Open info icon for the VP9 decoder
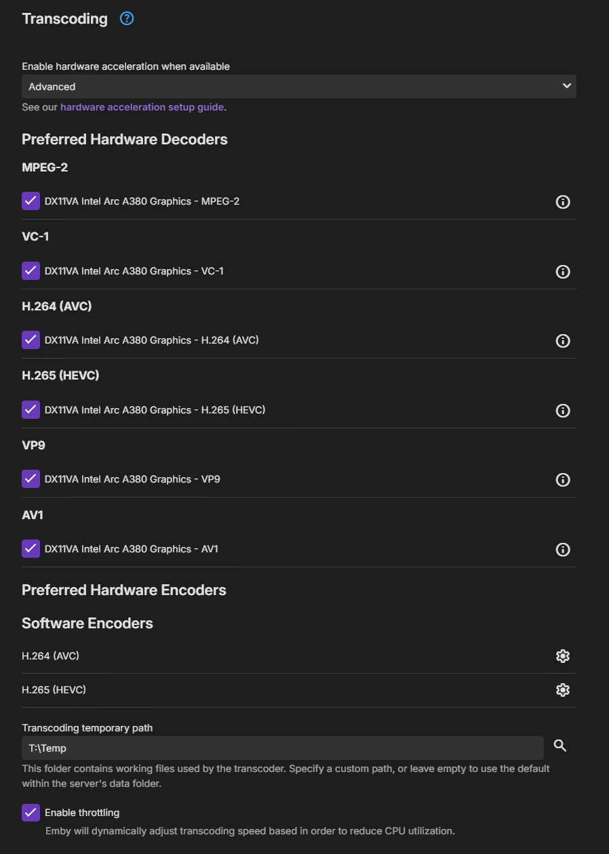The width and height of the screenshot is (609, 854). tap(563, 480)
